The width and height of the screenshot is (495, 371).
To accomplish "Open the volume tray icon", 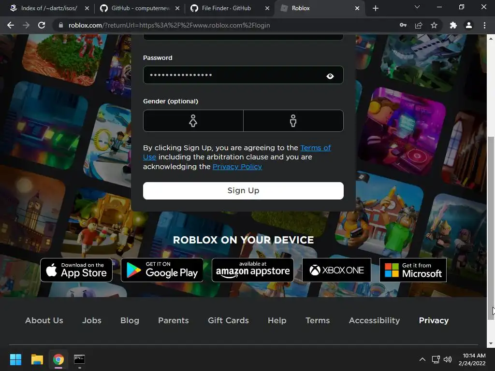I will (447, 359).
